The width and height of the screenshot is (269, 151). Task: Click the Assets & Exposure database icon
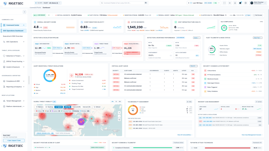(x=4, y=67)
